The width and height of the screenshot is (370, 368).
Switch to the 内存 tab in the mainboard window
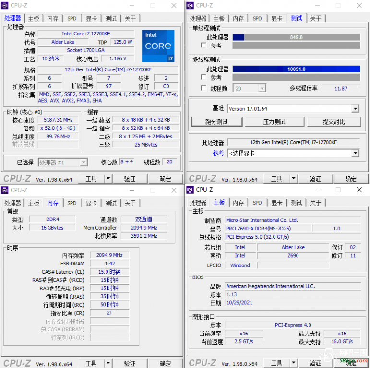pos(238,203)
